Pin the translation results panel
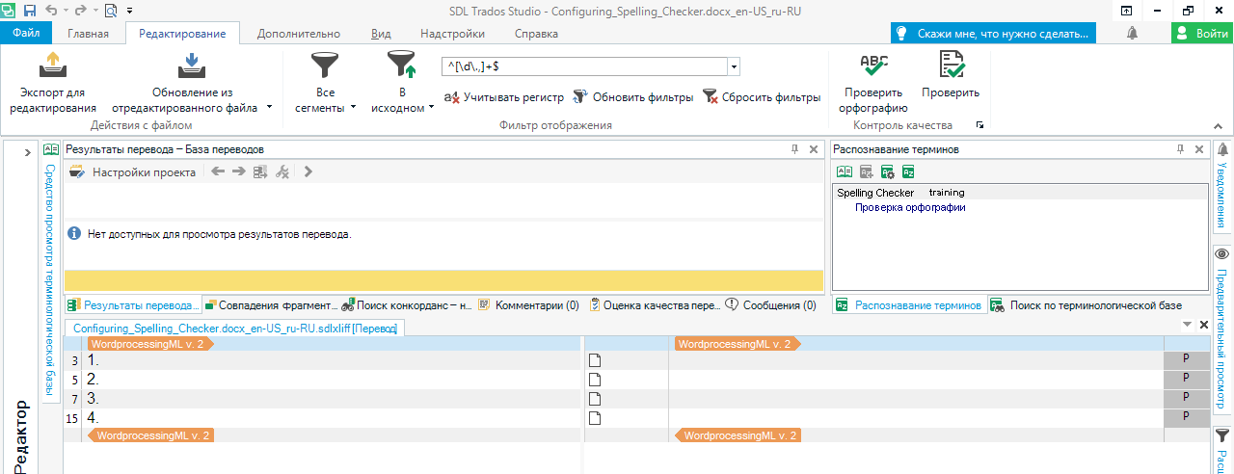Screen dimensions: 1234x474 coord(795,149)
